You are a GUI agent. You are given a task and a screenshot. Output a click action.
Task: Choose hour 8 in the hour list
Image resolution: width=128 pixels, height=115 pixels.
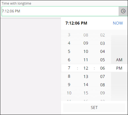[69, 76]
